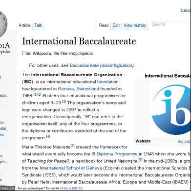Jump to citation [3]
Viewport: 191px width, 191px height.
(64, 102)
